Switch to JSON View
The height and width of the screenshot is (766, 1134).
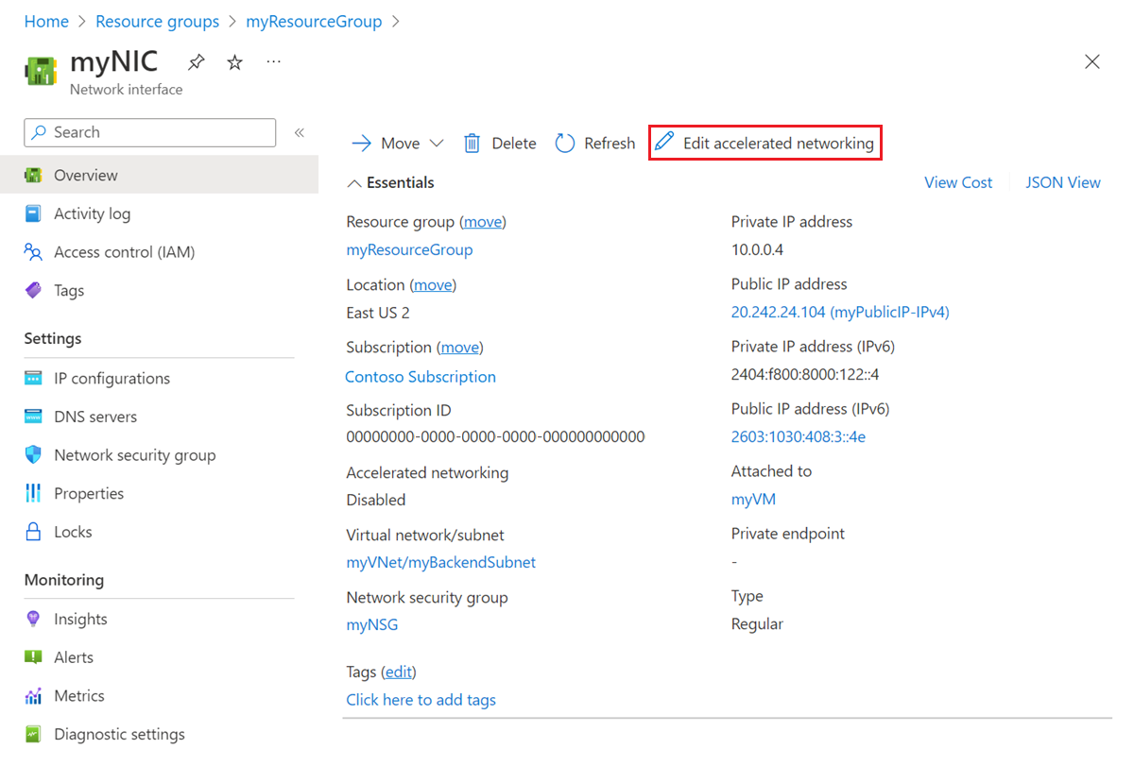(1063, 183)
